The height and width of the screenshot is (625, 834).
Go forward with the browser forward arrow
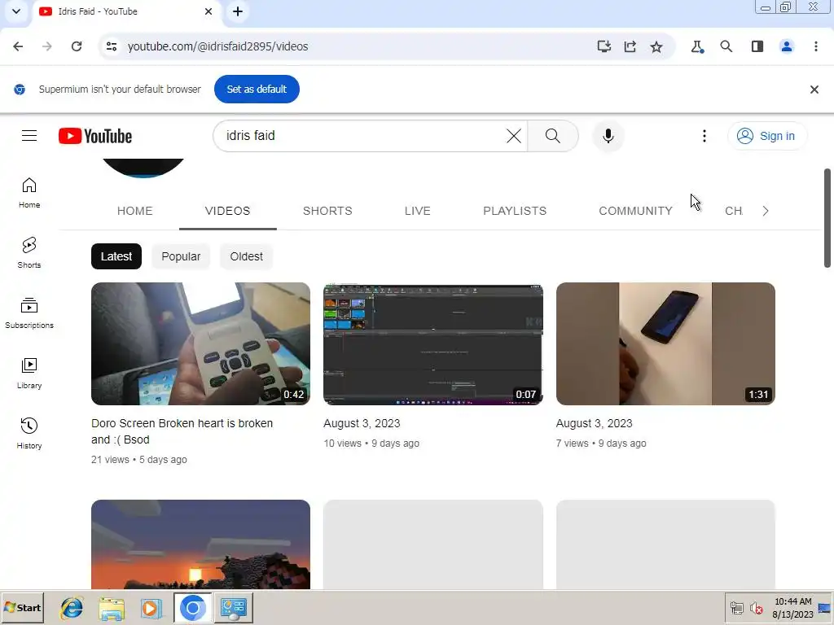(x=46, y=46)
